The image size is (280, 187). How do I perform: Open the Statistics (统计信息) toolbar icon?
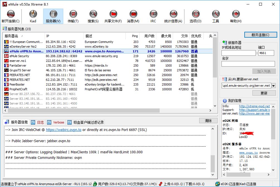(173, 16)
